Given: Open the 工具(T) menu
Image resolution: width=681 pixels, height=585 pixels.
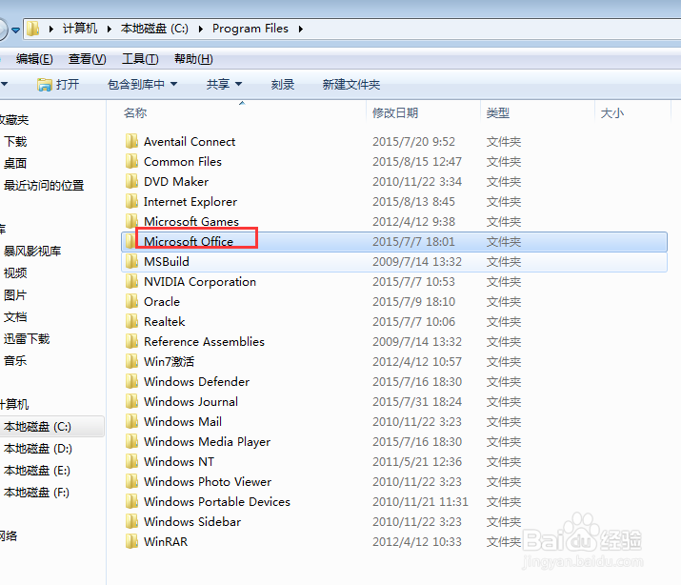Looking at the screenshot, I should (x=140, y=59).
